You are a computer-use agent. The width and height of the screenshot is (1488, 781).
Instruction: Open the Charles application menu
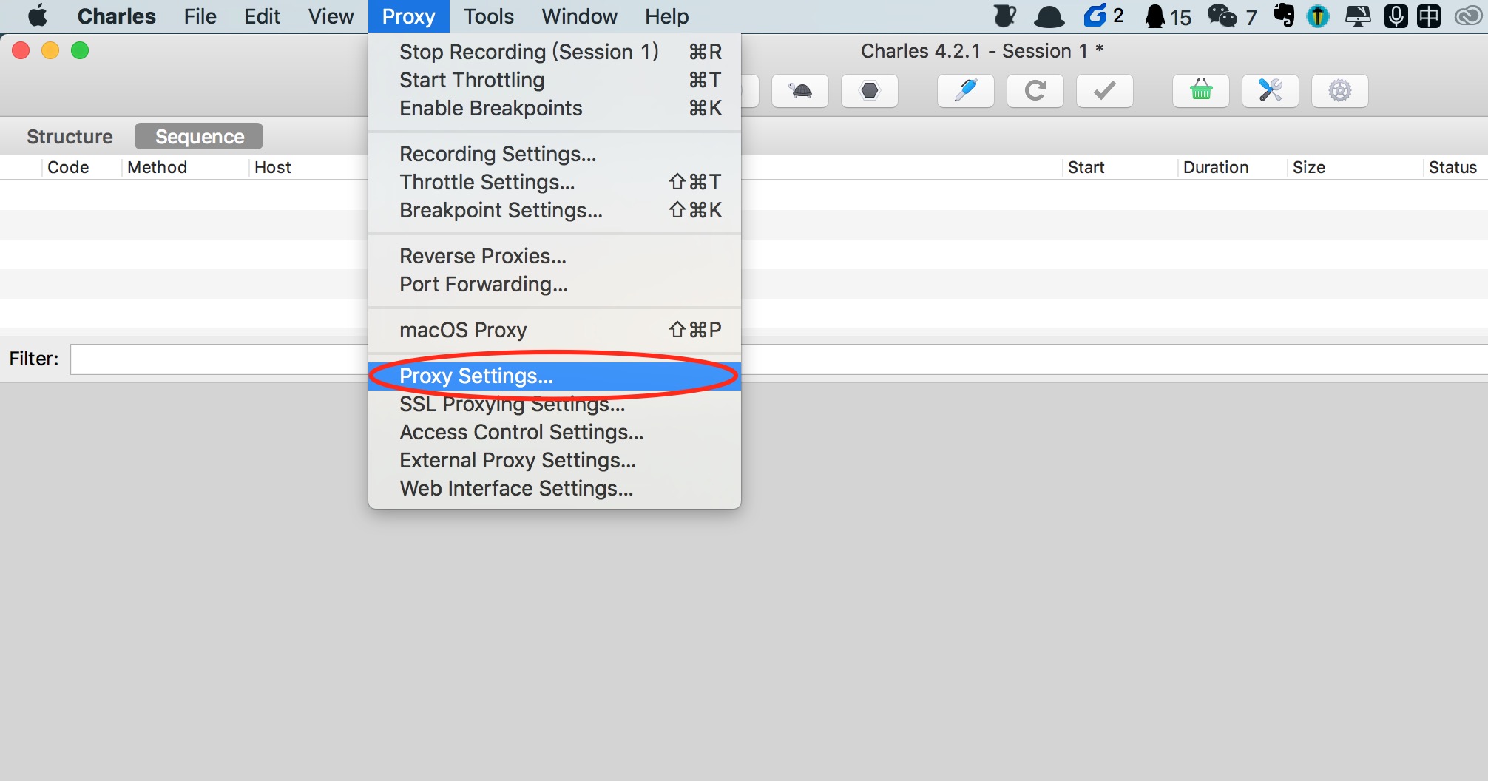[116, 16]
